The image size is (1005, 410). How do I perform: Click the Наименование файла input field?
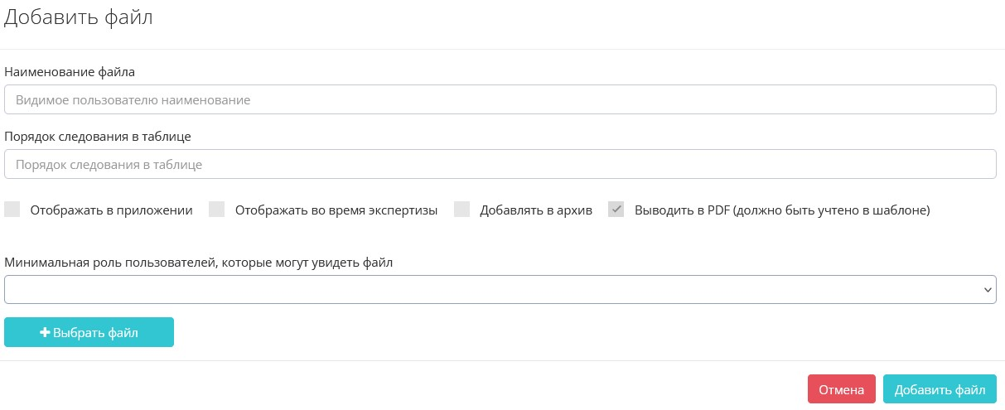(500, 100)
